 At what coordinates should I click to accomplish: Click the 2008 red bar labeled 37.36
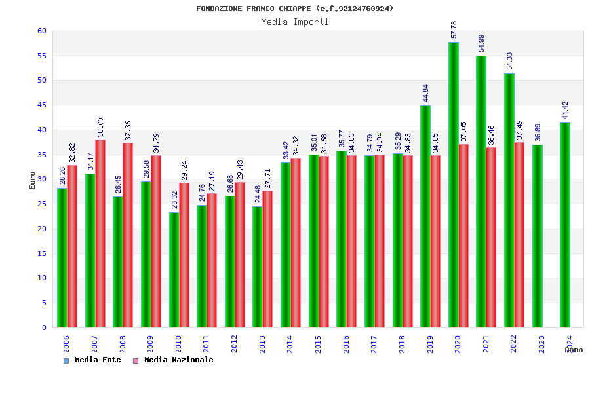pos(128,235)
